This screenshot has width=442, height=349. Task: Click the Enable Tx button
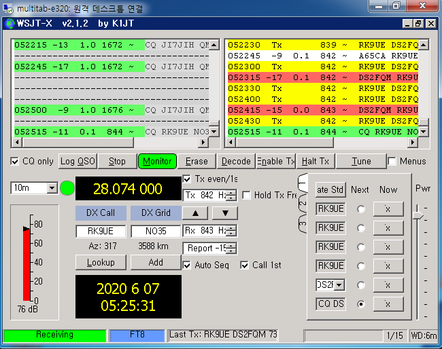point(276,162)
